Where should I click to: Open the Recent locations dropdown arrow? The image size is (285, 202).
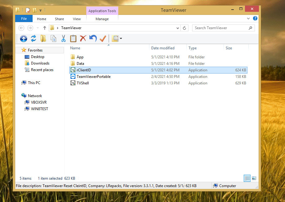click(38, 28)
